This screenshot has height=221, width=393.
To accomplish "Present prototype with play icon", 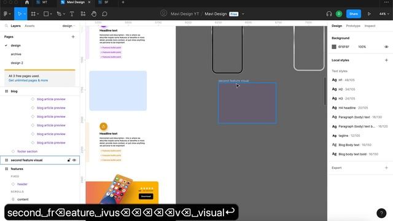I will [369, 14].
